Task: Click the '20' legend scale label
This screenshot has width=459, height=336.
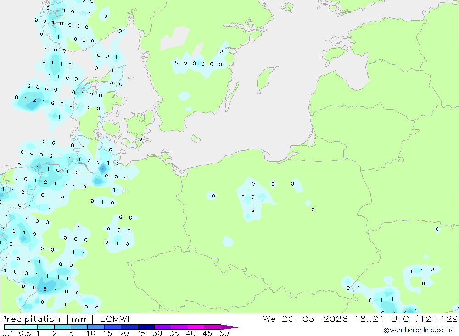Action: 124,333
